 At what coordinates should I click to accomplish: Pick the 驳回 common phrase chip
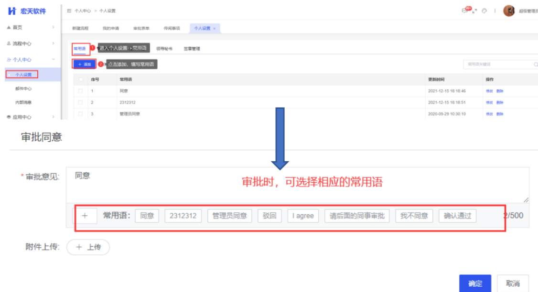(269, 216)
